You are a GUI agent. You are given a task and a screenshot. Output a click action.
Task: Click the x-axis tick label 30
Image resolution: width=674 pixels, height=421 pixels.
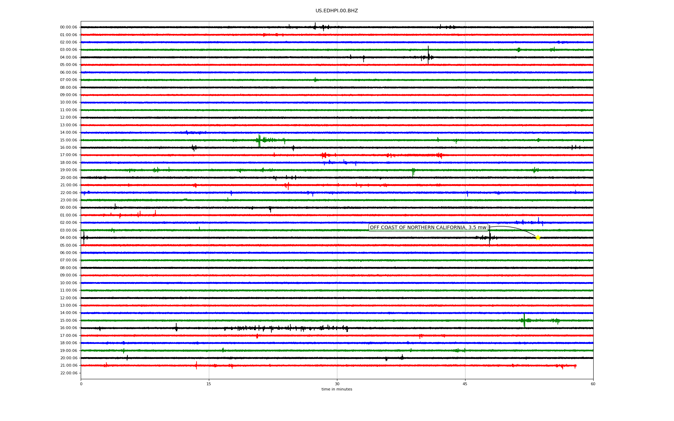tap(337, 384)
